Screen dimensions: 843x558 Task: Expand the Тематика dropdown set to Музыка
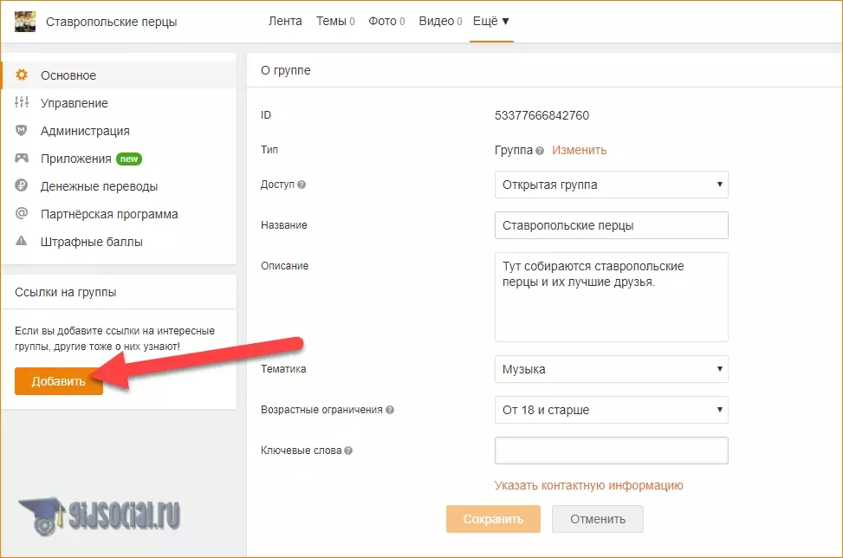[611, 369]
